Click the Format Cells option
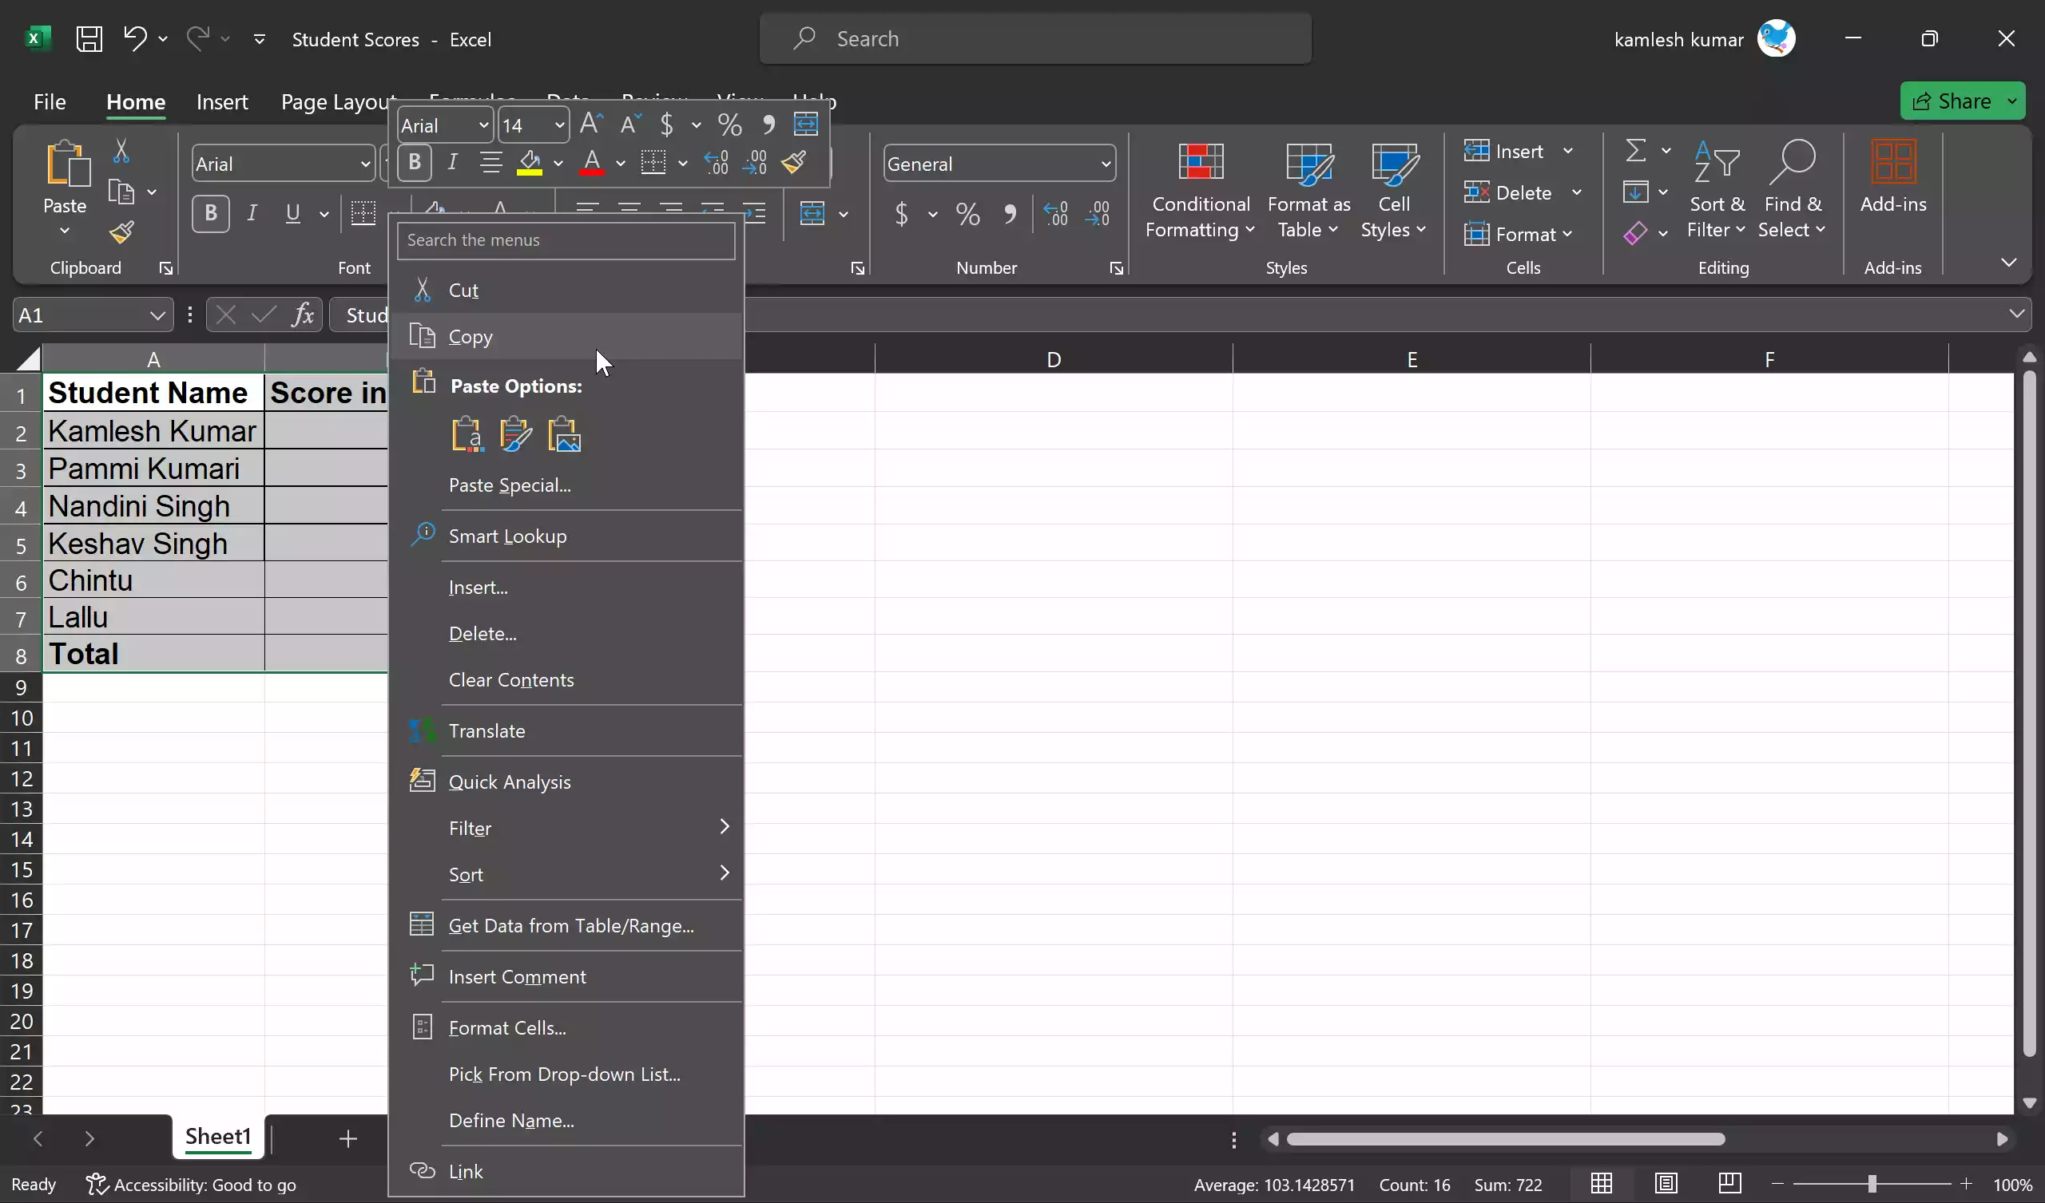This screenshot has height=1203, width=2045. pos(507,1027)
